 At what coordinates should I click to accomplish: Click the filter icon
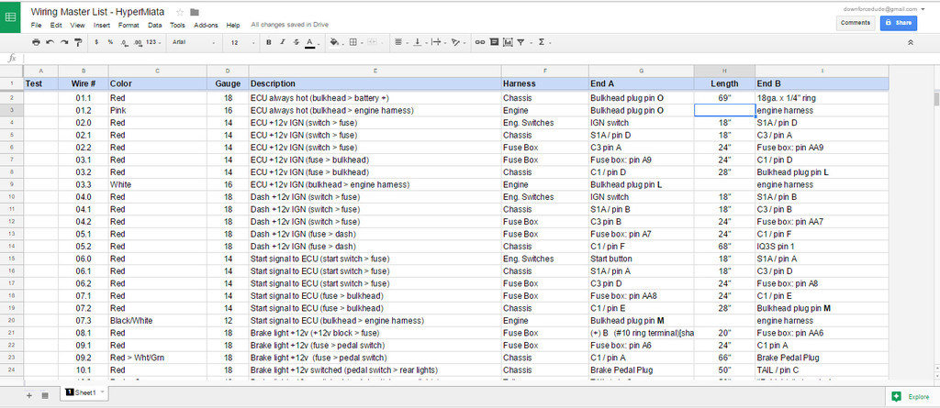pyautogui.click(x=522, y=42)
